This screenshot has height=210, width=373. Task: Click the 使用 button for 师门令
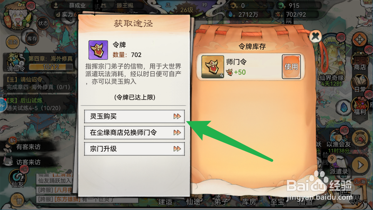pos(291,66)
